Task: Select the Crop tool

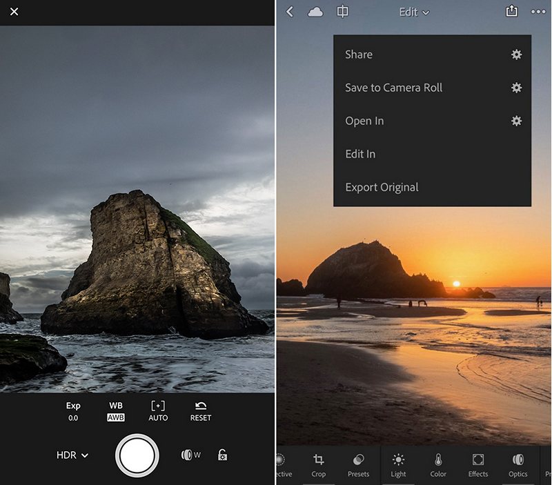Action: click(x=319, y=465)
